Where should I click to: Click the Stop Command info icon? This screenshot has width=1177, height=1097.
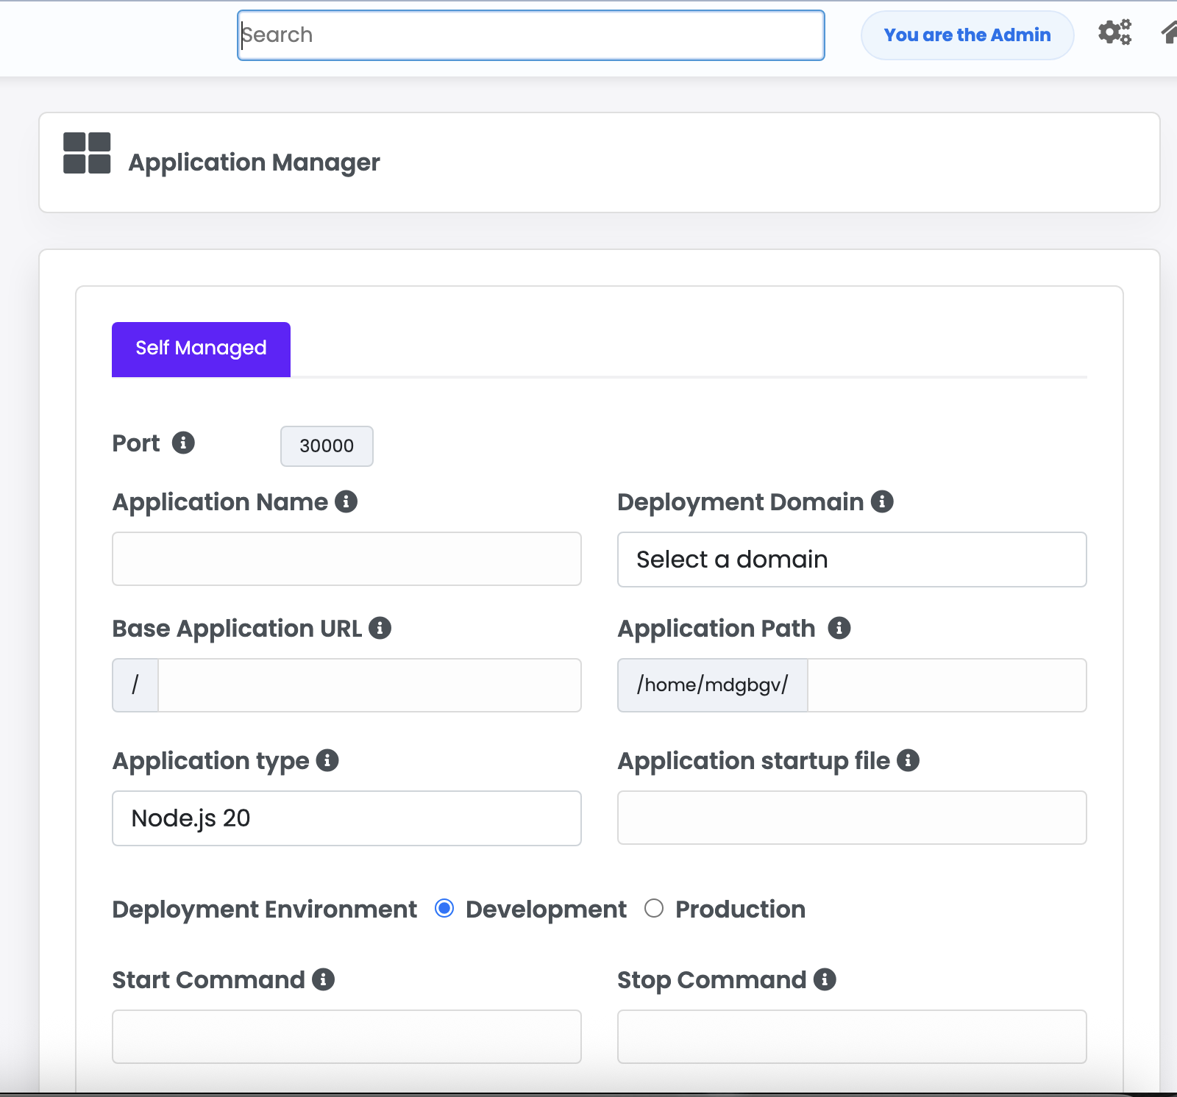[x=825, y=979]
